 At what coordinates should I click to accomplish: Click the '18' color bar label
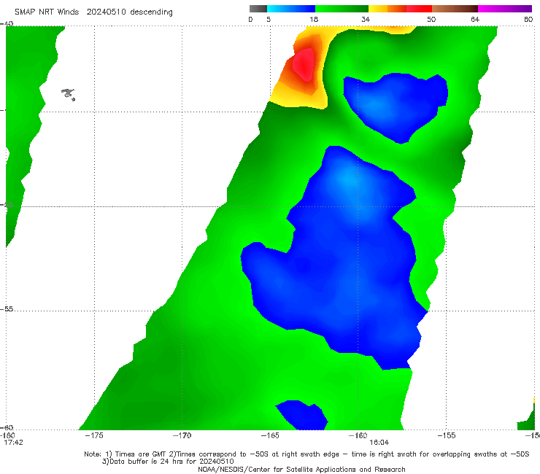tap(314, 20)
